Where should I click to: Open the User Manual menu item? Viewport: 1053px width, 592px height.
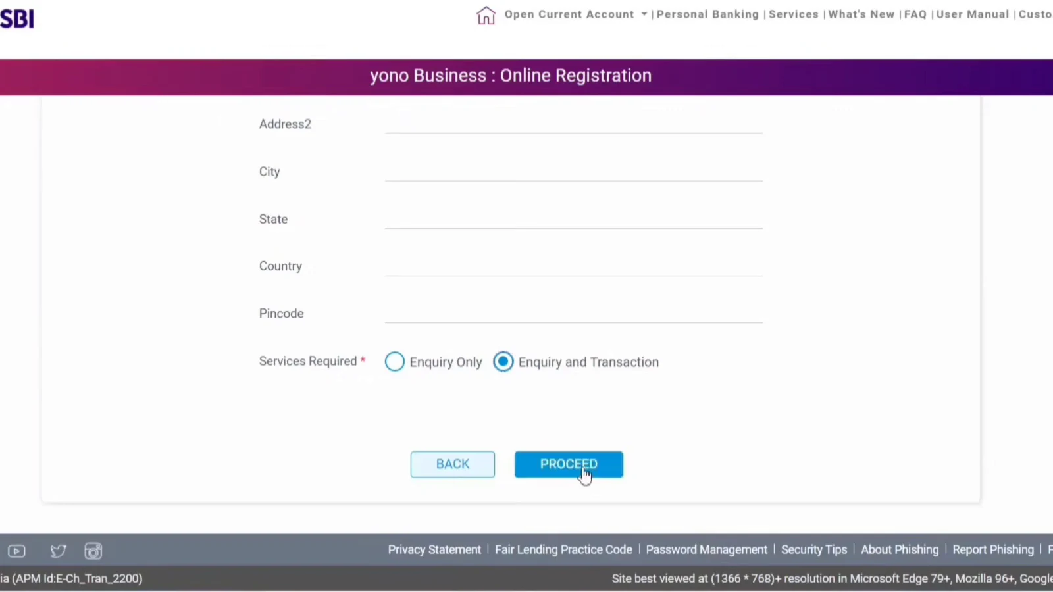click(x=972, y=14)
